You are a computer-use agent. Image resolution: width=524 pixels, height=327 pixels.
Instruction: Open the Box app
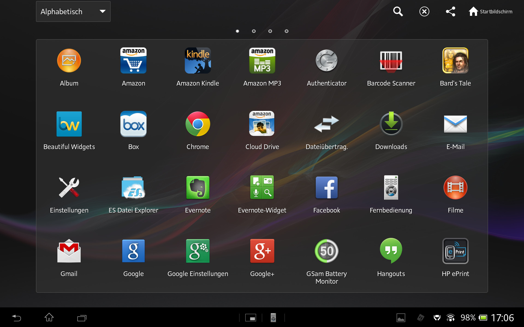tap(133, 124)
